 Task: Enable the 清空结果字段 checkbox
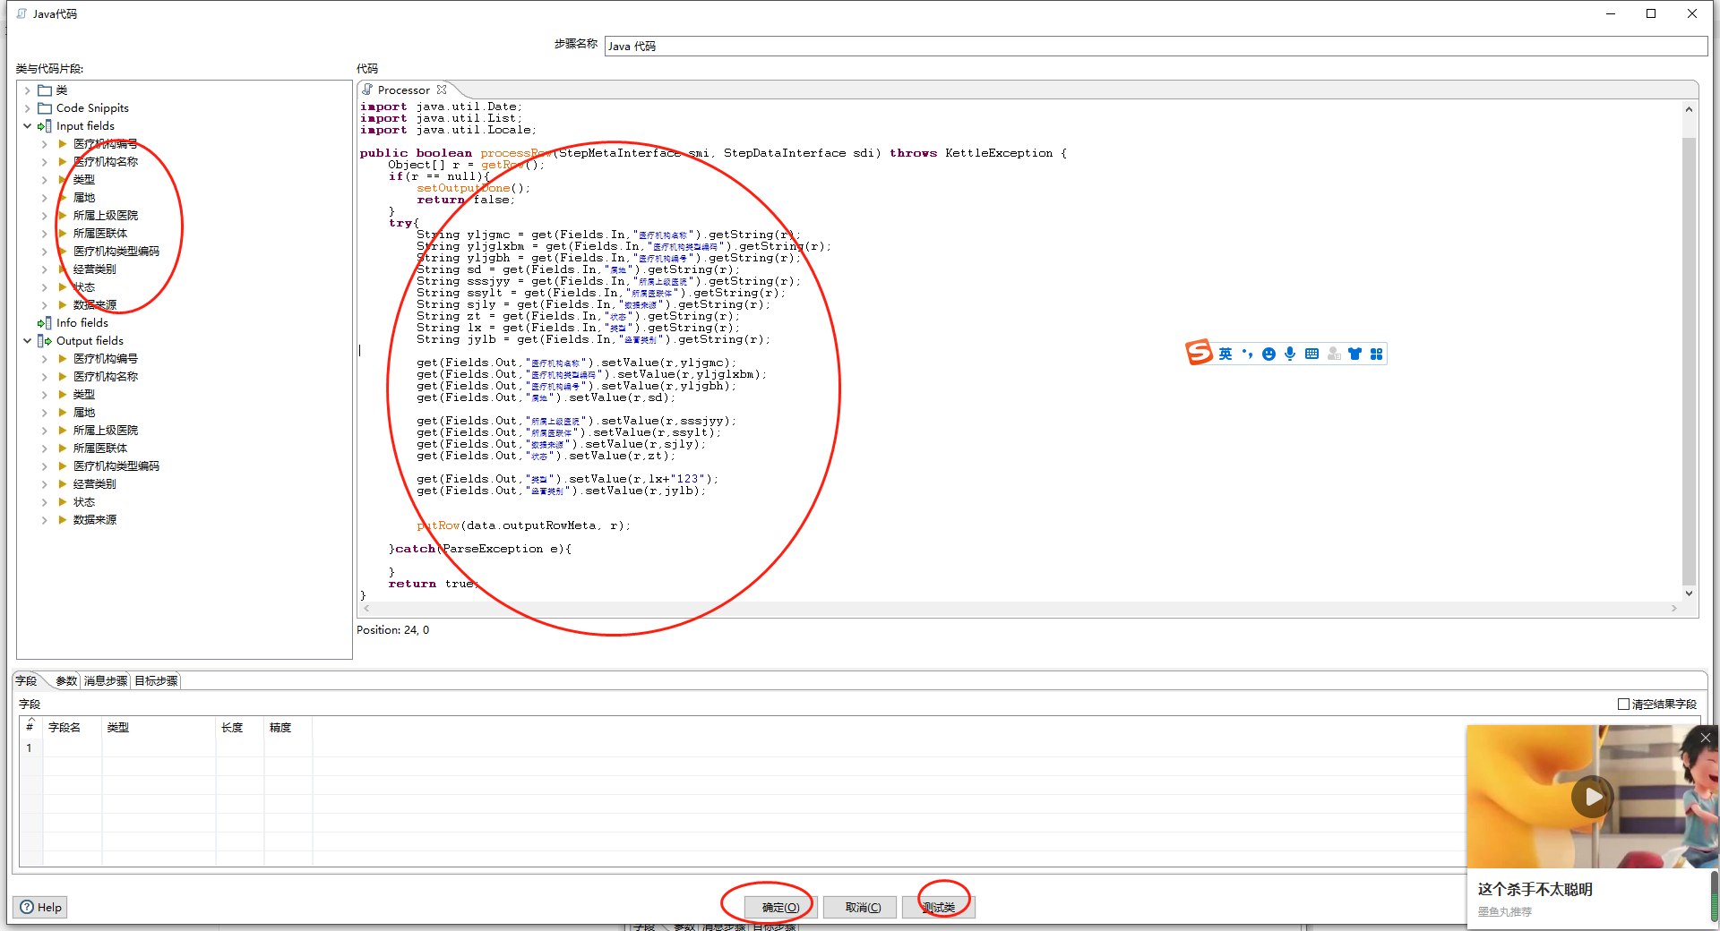pos(1623,705)
